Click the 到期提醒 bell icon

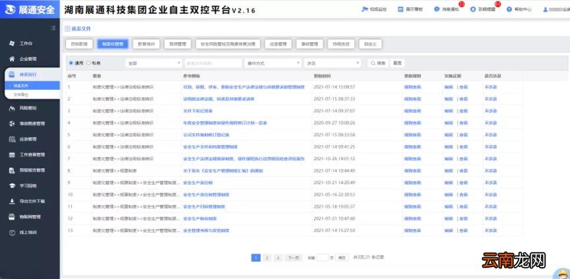point(472,9)
